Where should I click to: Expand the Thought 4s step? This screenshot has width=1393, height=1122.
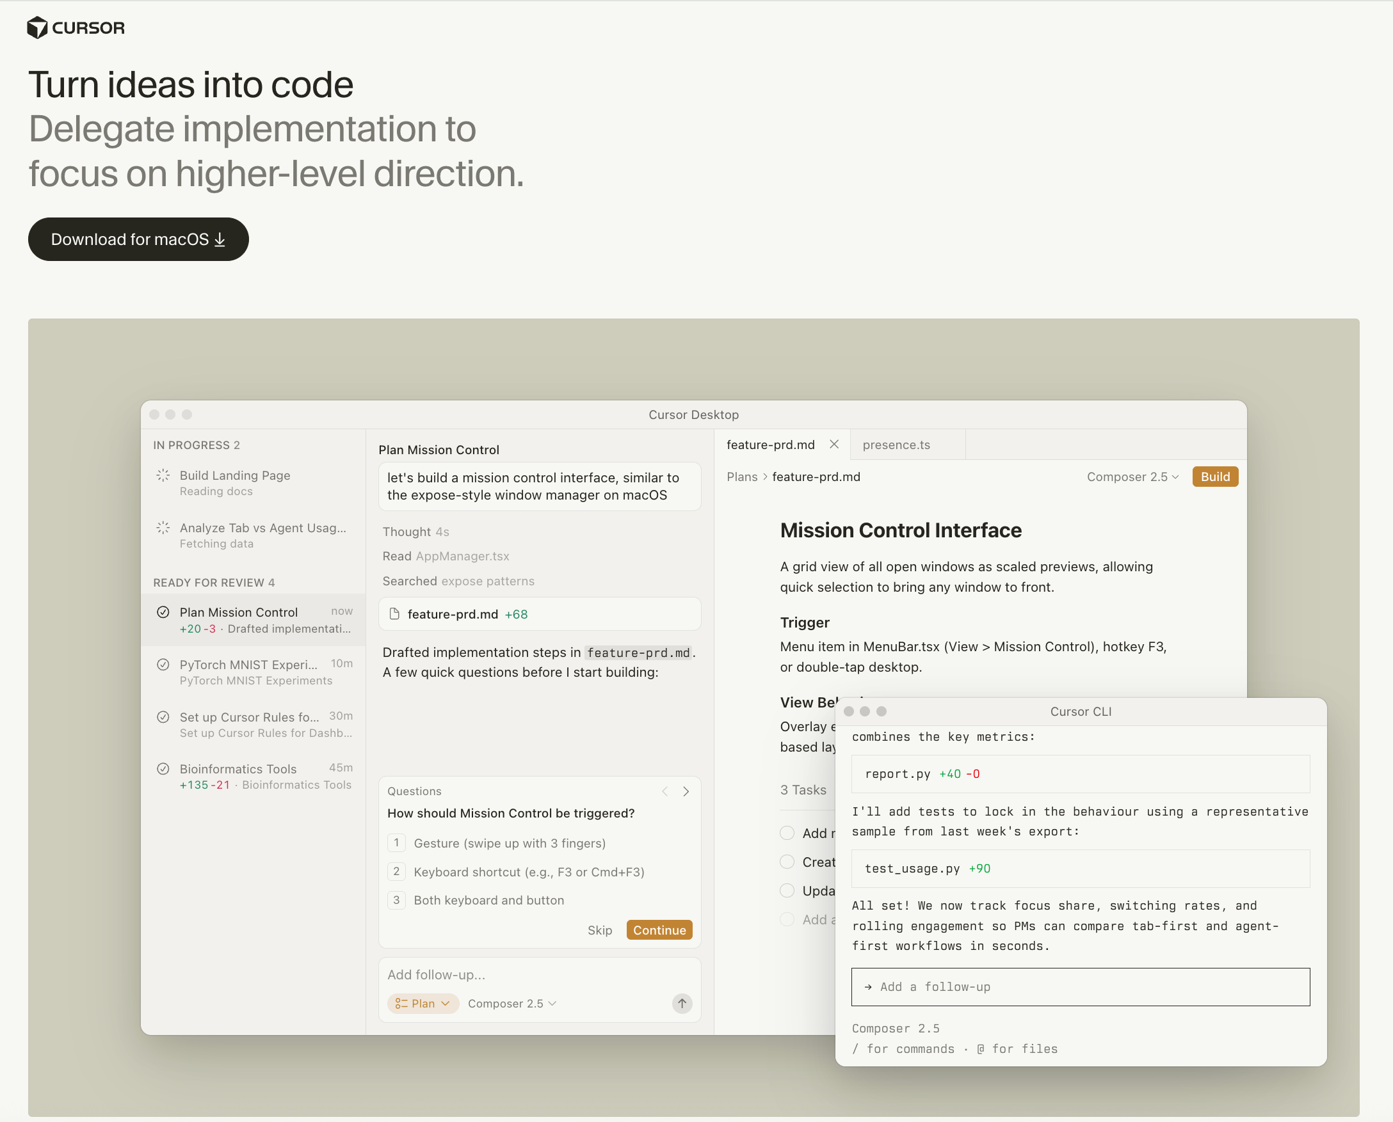point(416,532)
